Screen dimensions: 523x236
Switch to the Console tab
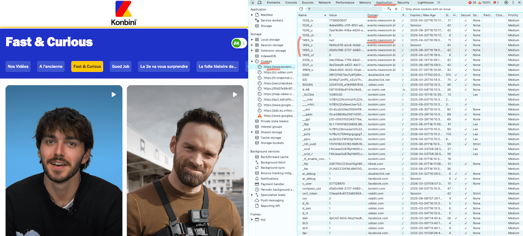pyautogui.click(x=291, y=2)
